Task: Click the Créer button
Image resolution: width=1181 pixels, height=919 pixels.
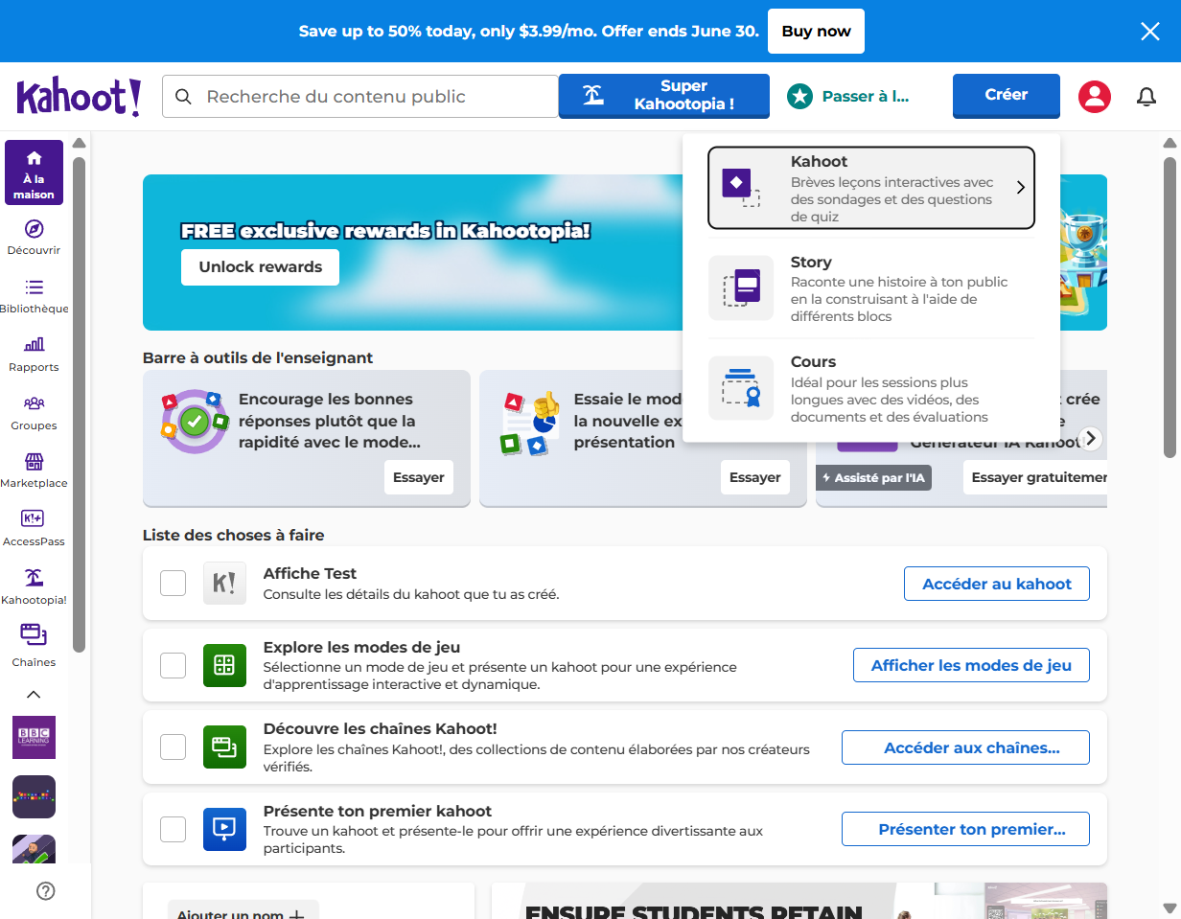Action: click(x=1007, y=95)
